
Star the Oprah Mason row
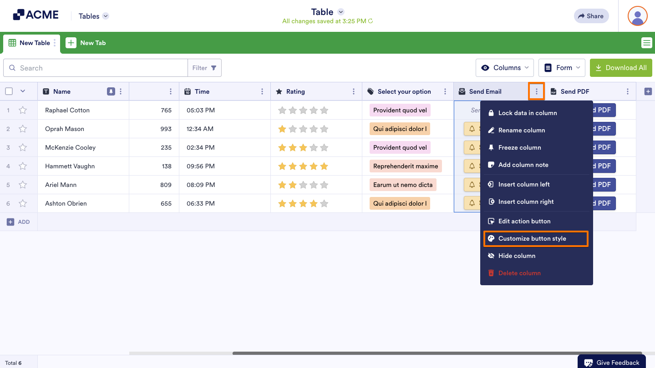coord(23,129)
